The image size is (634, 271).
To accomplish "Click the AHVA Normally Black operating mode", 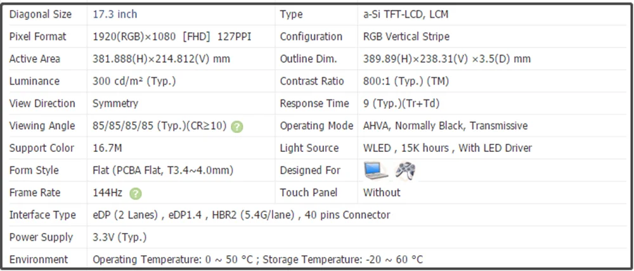I will [x=445, y=126].
